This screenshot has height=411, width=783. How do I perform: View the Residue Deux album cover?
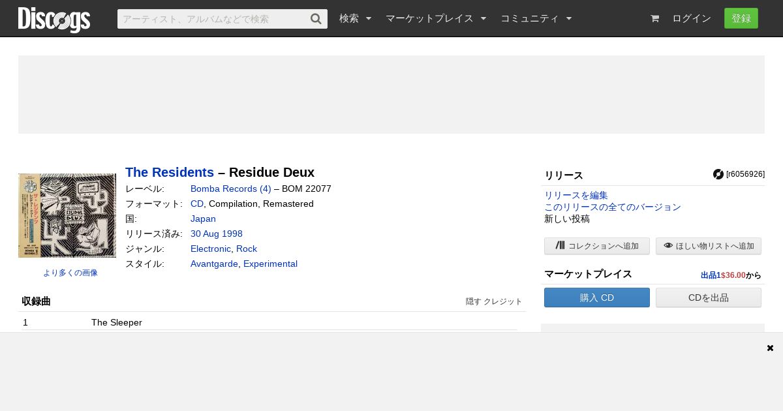click(67, 215)
